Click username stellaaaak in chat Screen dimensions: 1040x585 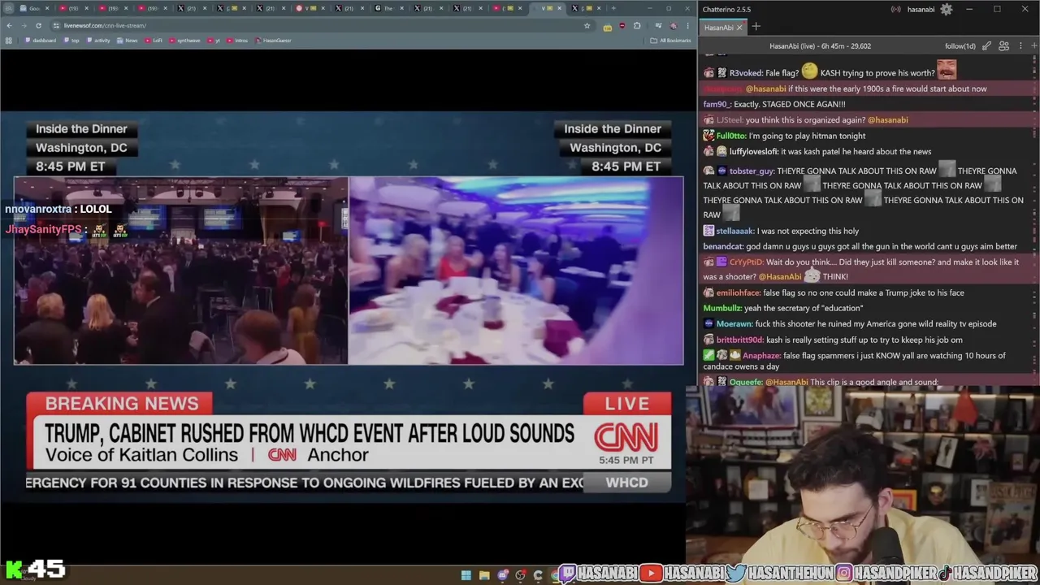pos(735,232)
